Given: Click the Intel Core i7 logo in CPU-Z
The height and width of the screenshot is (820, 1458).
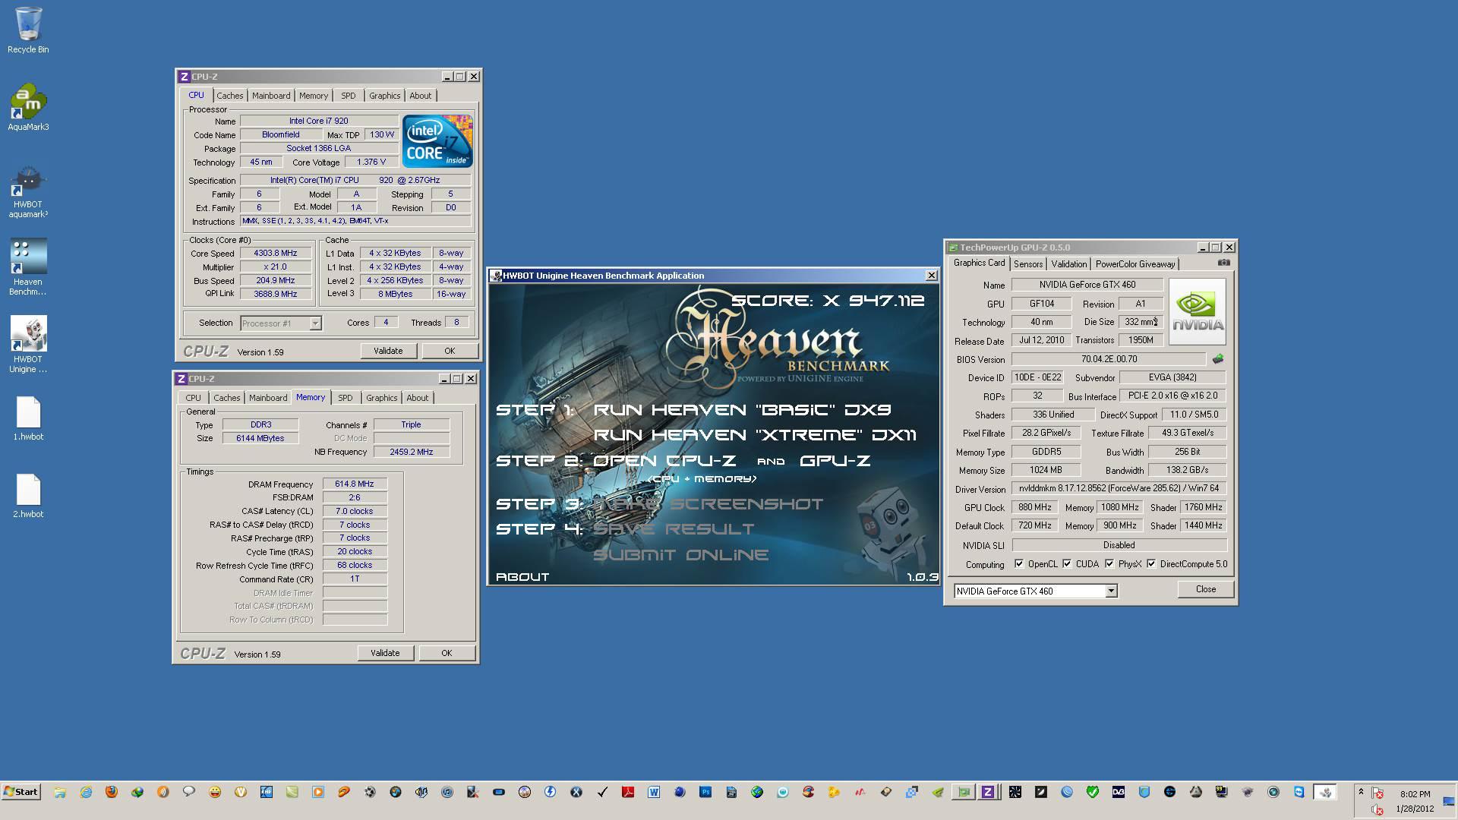Looking at the screenshot, I should [x=437, y=141].
